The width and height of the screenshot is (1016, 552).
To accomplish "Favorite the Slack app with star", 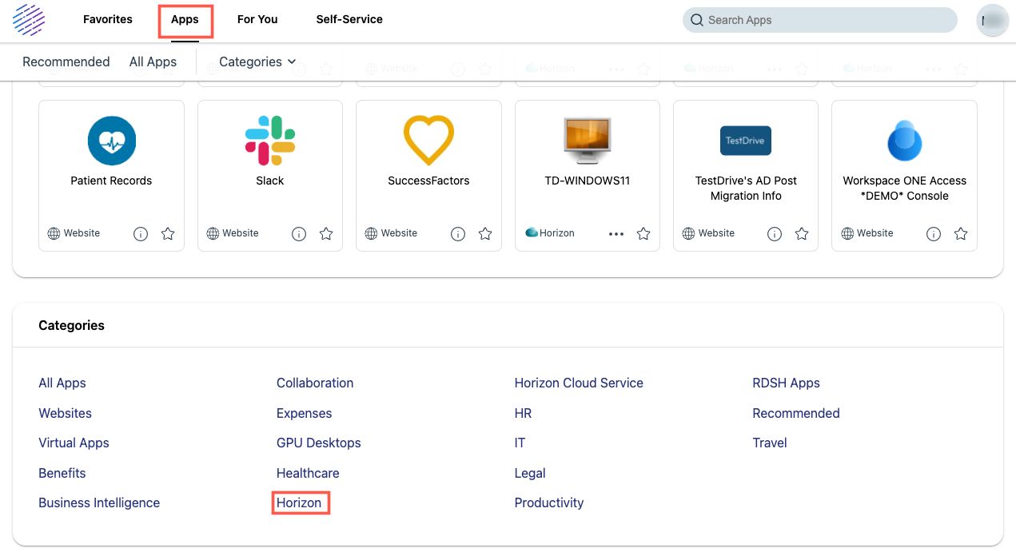I will point(326,234).
